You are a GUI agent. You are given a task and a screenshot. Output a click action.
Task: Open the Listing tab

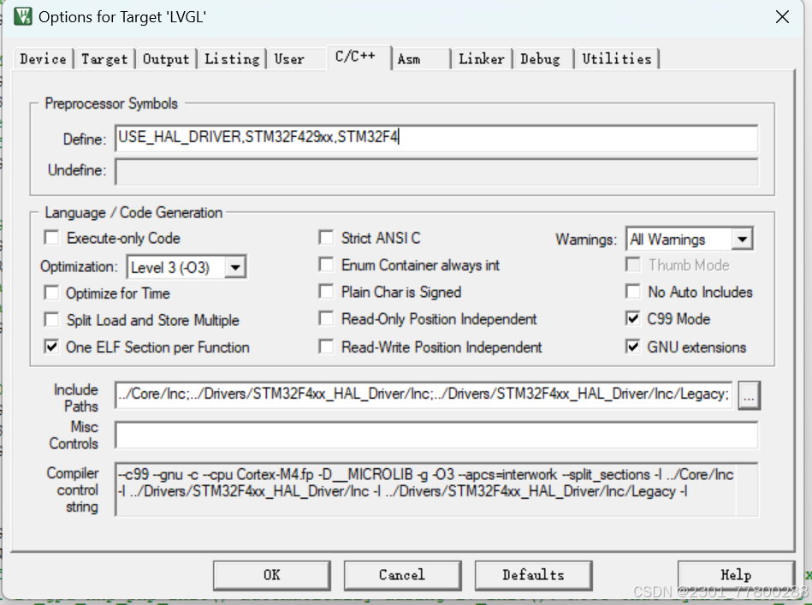coord(232,59)
